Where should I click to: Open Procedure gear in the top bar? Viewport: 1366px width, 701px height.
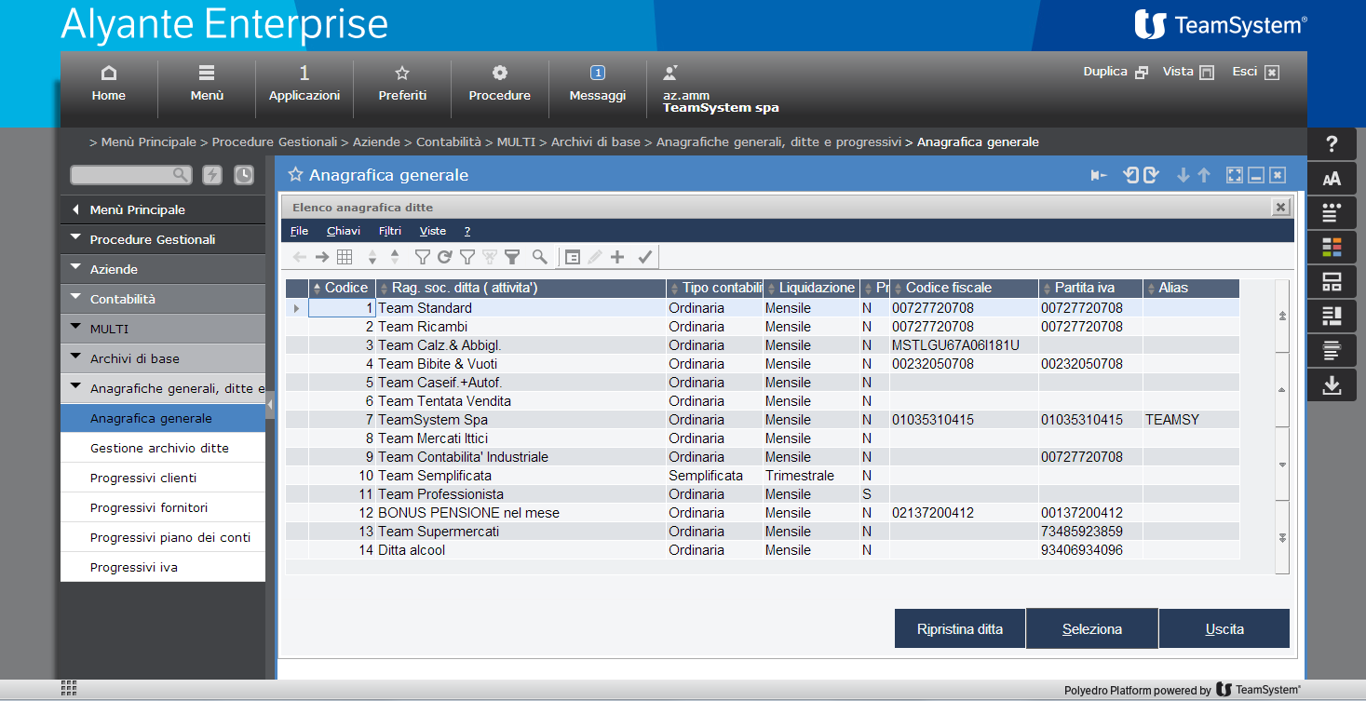click(x=500, y=84)
